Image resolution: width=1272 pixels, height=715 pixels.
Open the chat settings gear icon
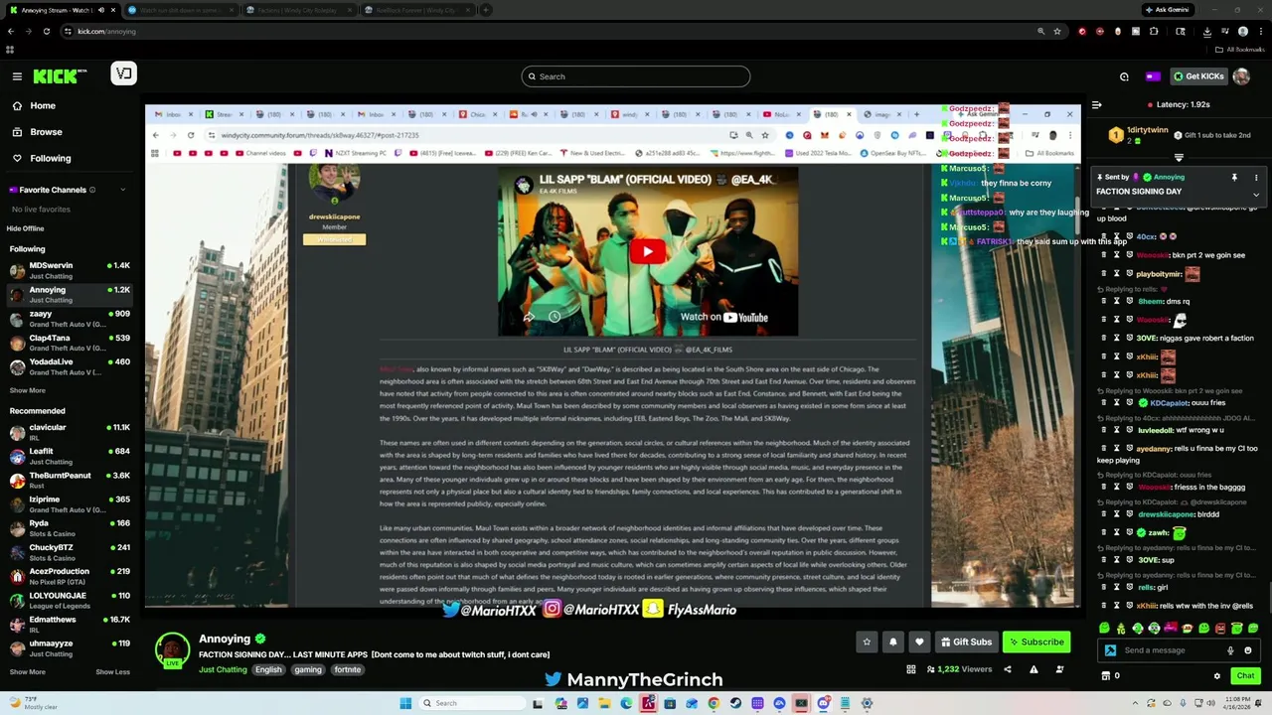click(x=1216, y=676)
